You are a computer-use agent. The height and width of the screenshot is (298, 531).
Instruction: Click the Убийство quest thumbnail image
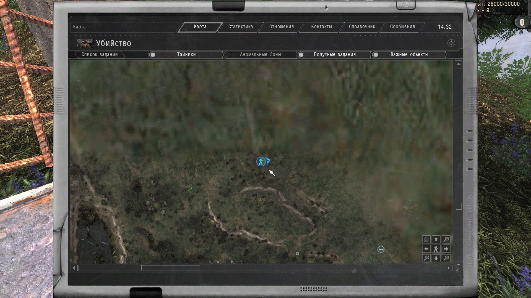coord(85,43)
